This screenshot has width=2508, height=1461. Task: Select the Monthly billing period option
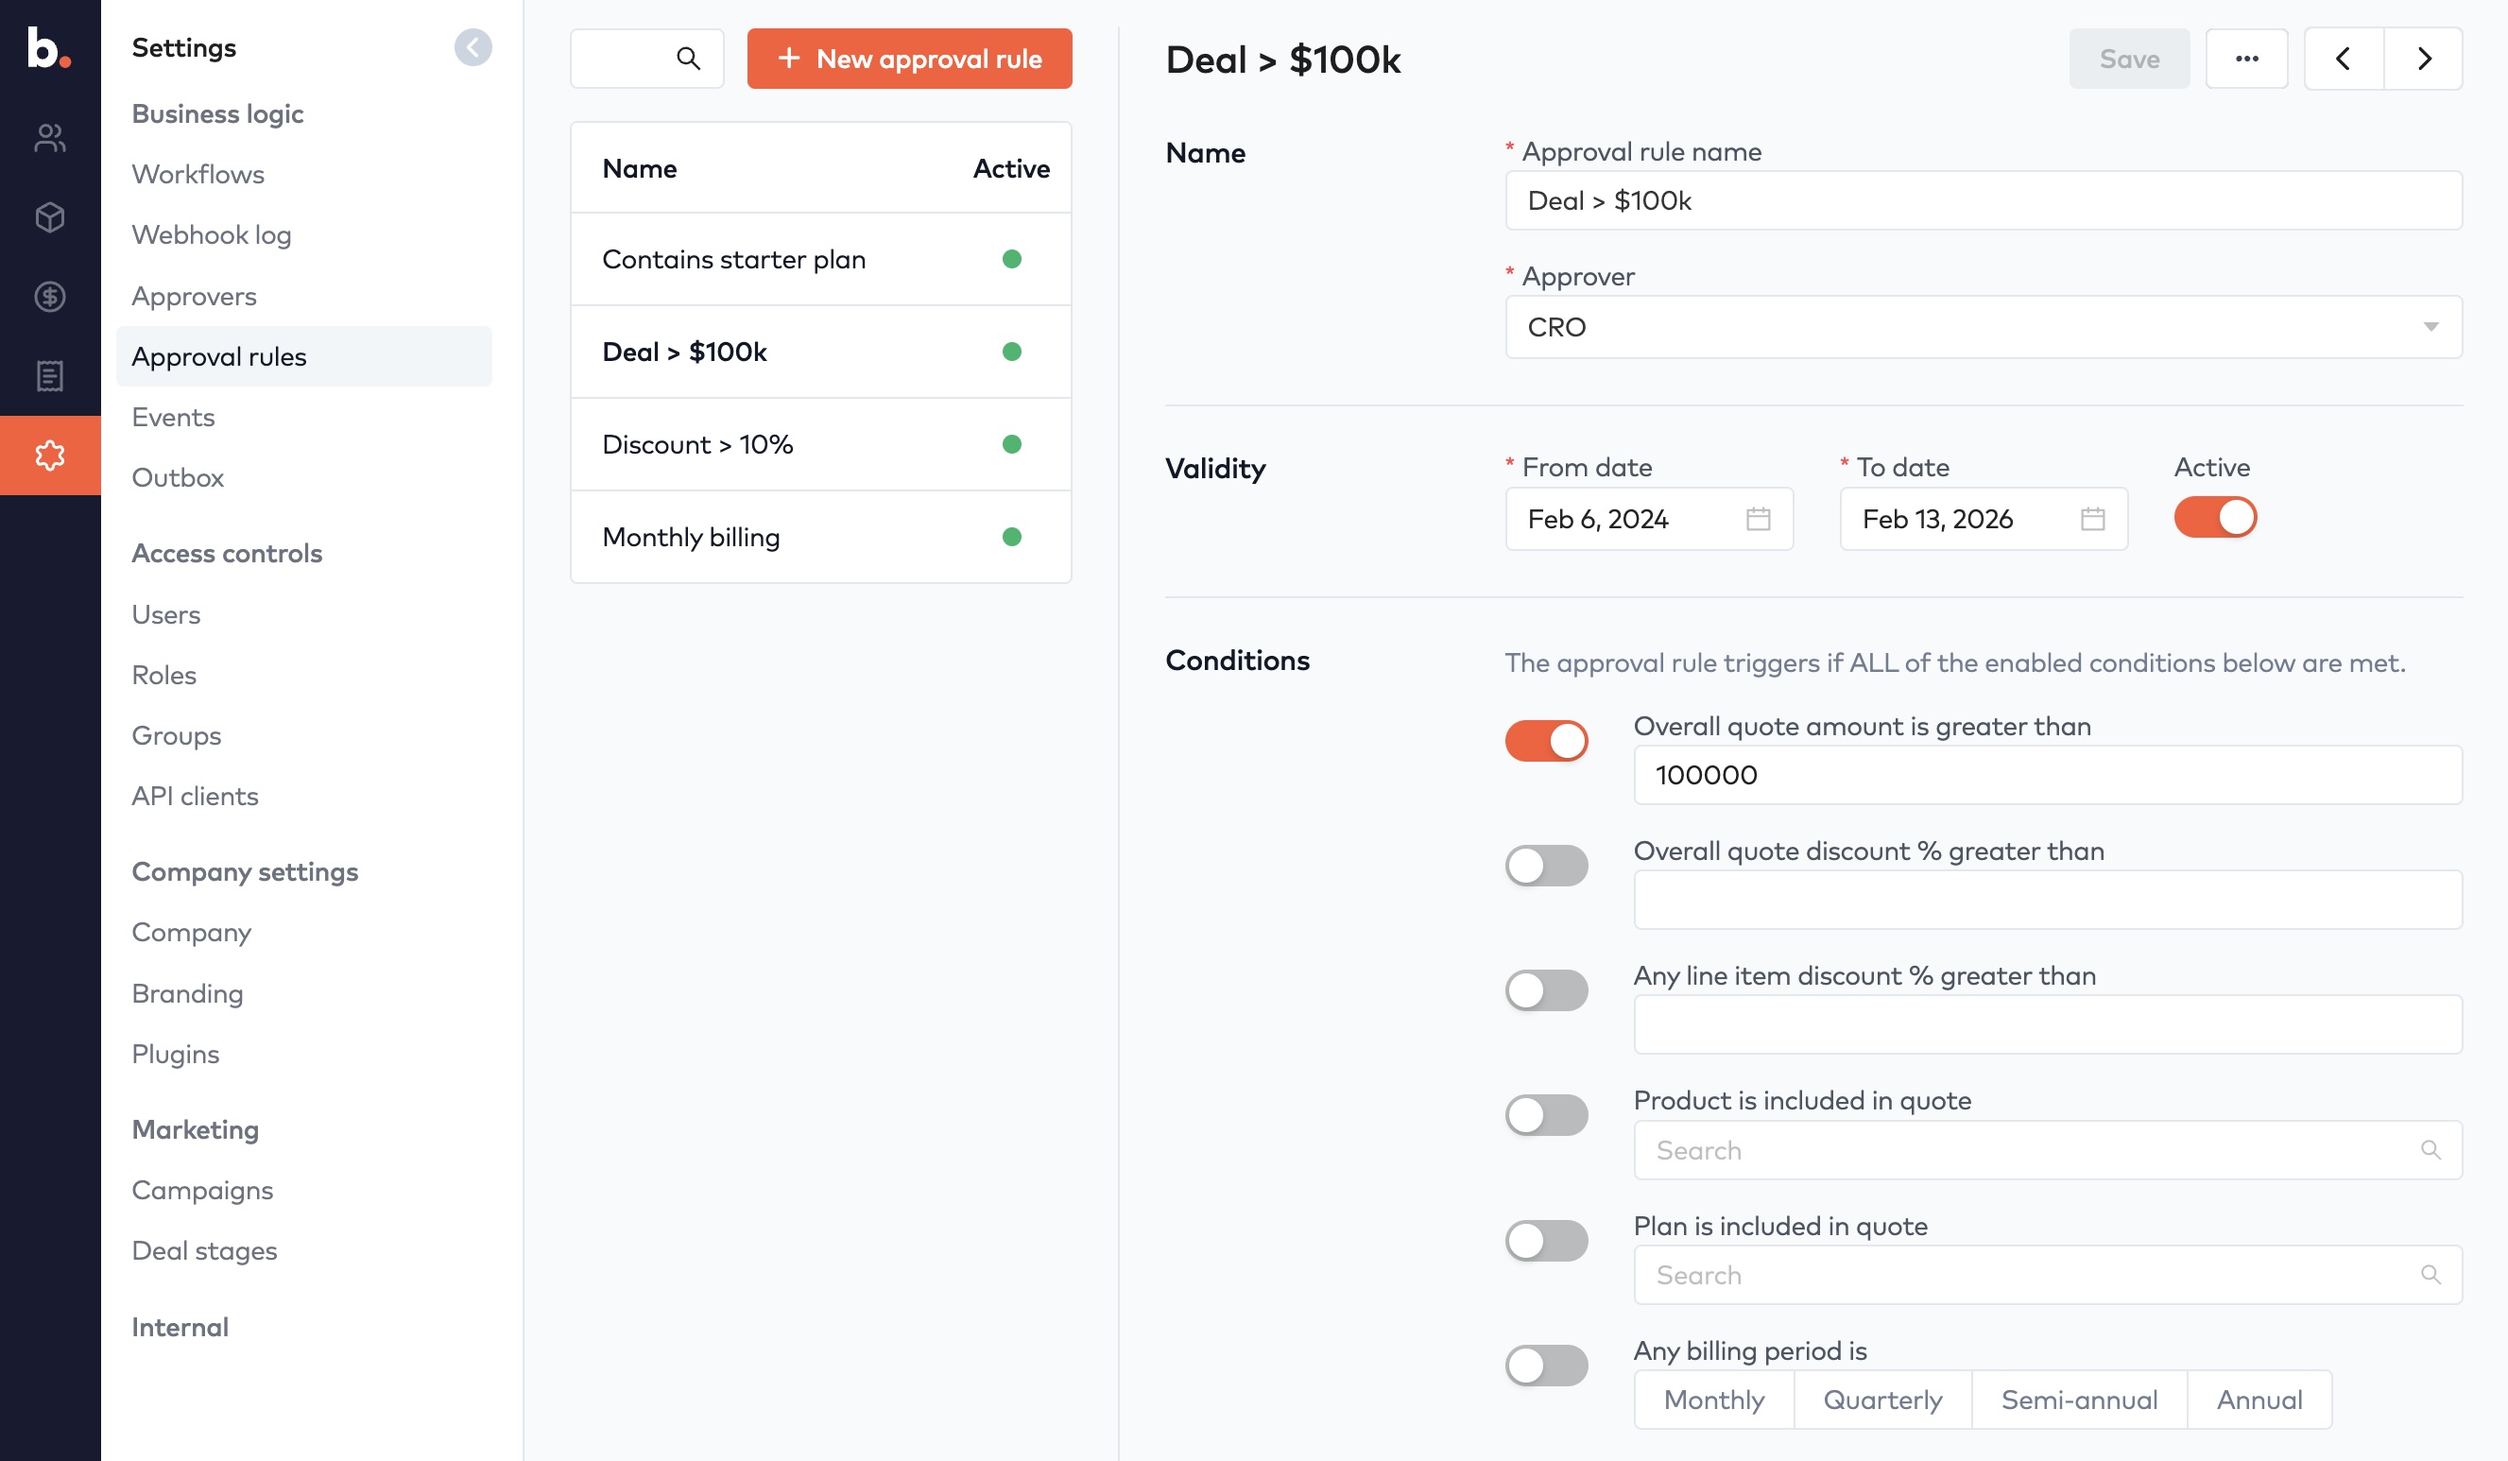tap(1714, 1400)
